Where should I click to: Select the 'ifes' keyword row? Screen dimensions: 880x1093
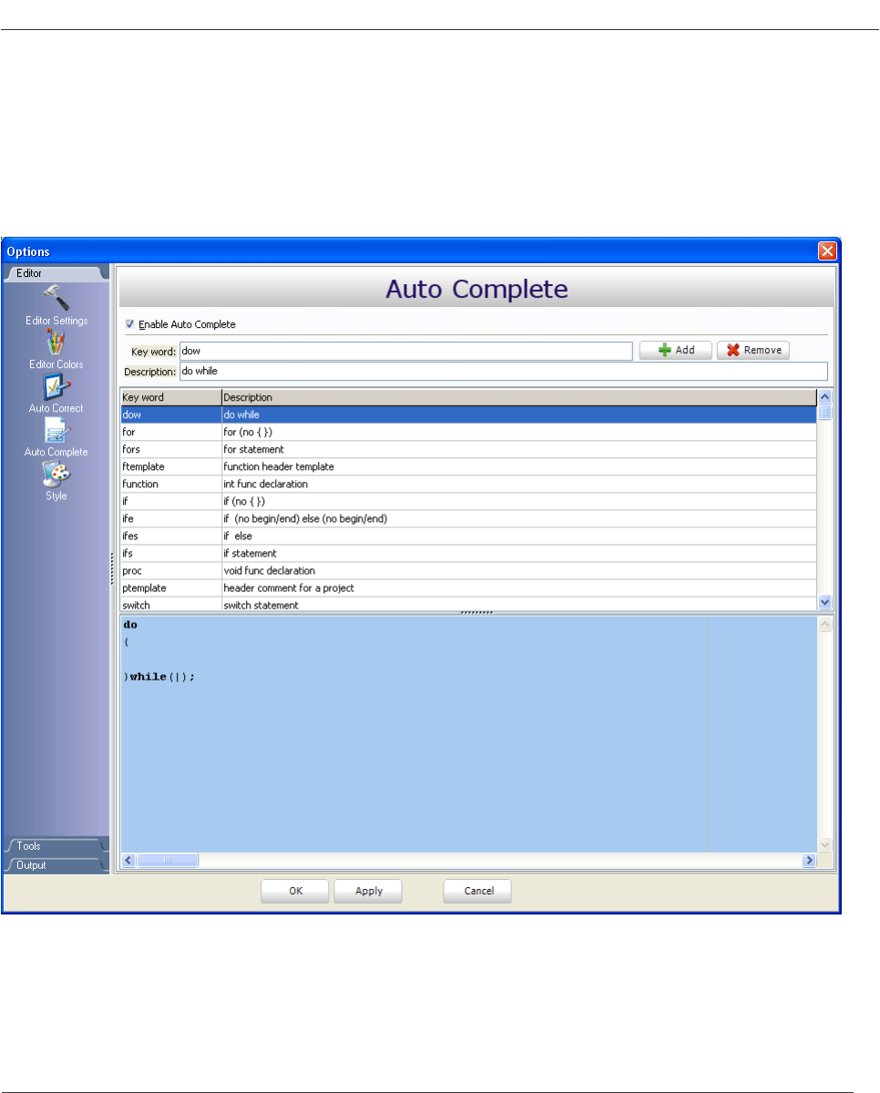pyautogui.click(x=468, y=536)
